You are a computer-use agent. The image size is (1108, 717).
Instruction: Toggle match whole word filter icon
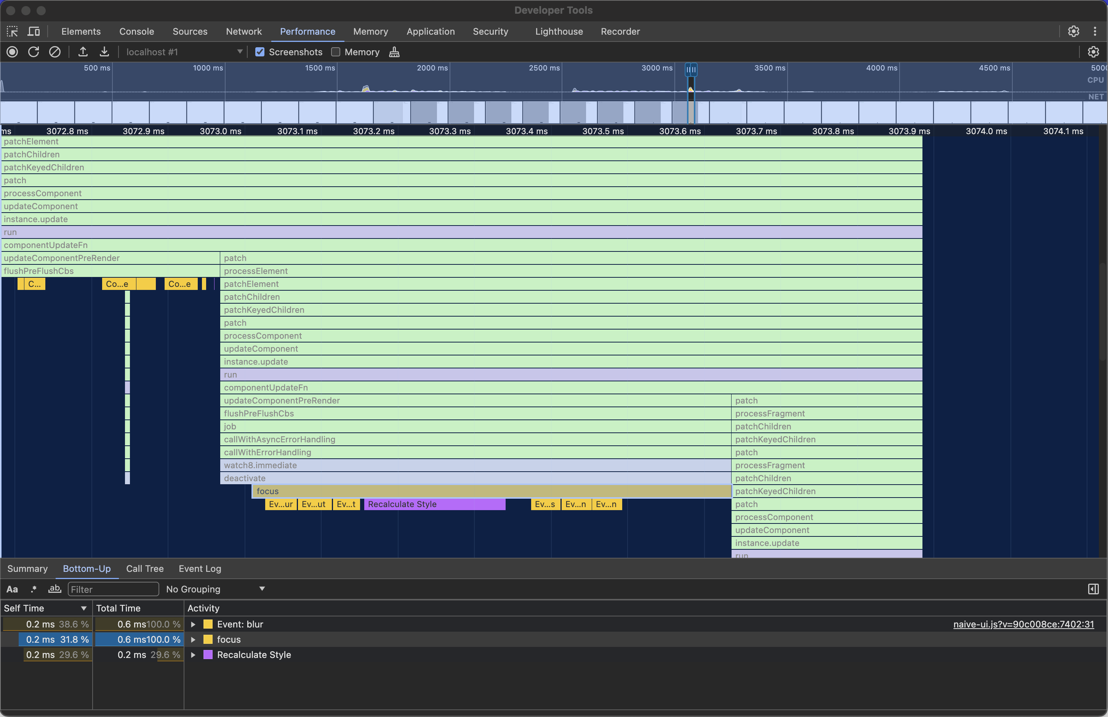(55, 589)
